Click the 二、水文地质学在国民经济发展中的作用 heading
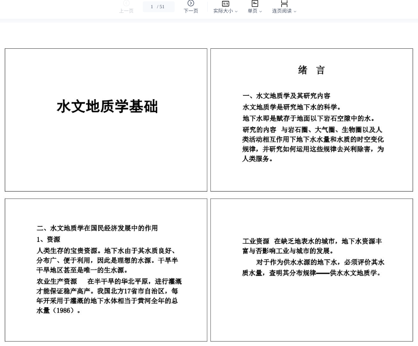The width and height of the screenshot is (418, 346). click(x=97, y=228)
